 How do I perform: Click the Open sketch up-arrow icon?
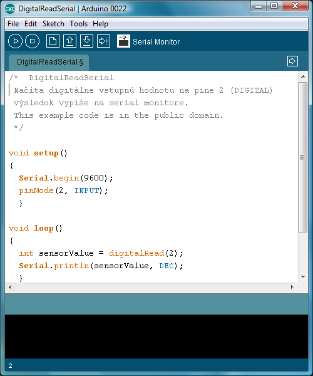(x=69, y=41)
